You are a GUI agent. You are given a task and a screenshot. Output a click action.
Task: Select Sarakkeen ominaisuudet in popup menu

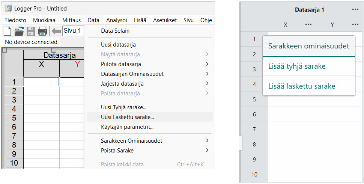[x=309, y=46]
